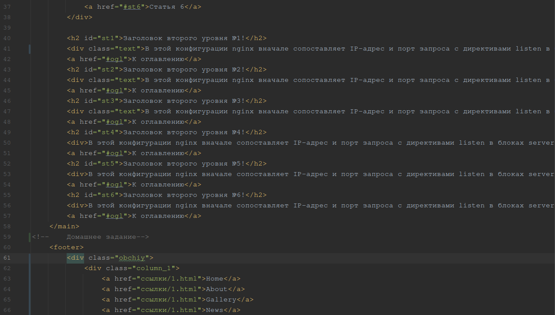Click the green change marker beside line 59

coord(30,237)
